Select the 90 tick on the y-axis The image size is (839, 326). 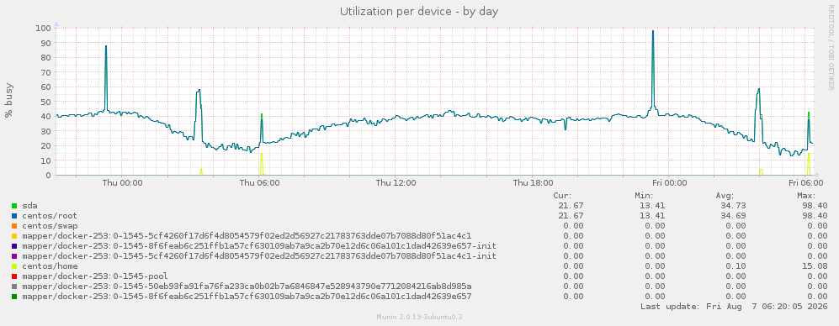[x=46, y=43]
